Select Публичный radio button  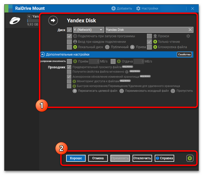(x=107, y=47)
